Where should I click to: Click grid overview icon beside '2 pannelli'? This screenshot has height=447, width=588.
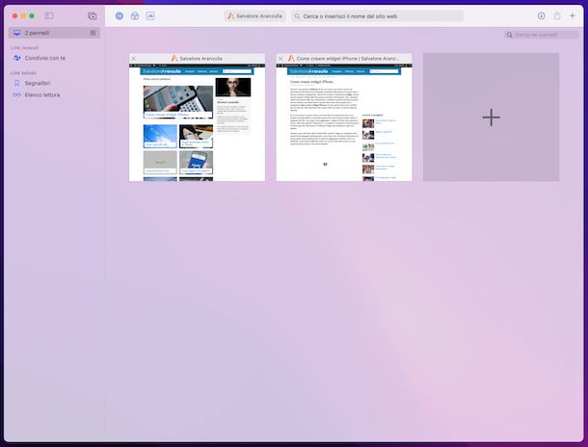coord(93,33)
